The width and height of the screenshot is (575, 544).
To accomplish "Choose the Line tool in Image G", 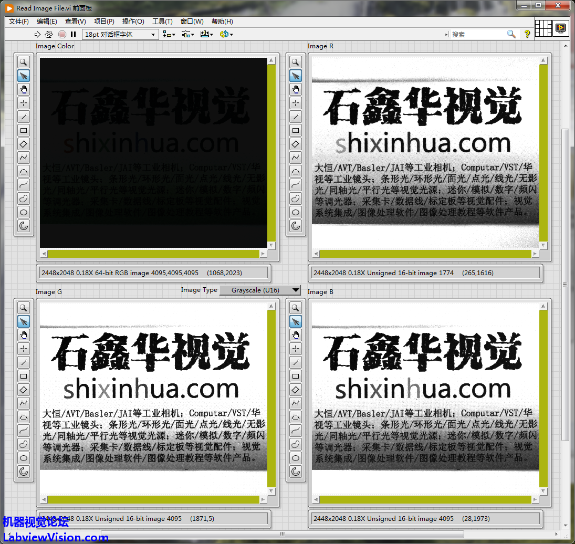I will pyautogui.click(x=24, y=362).
